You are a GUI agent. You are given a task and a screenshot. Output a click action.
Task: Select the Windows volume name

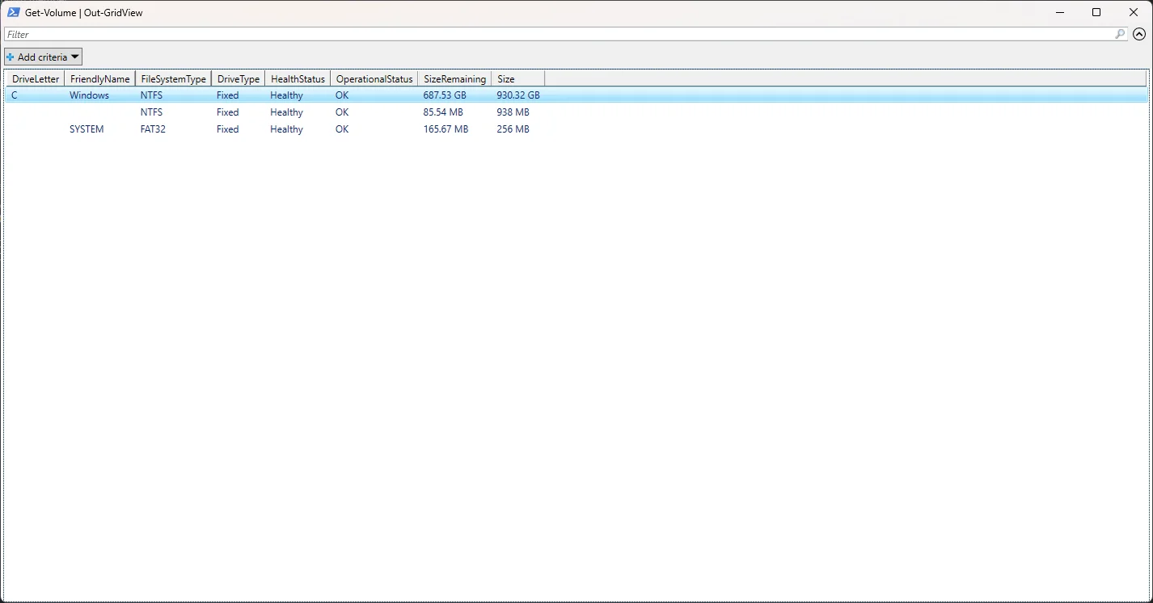(89, 95)
